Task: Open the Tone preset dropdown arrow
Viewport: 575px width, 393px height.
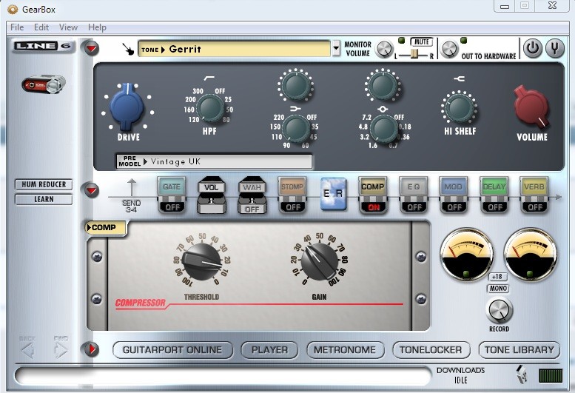Action: (336, 48)
